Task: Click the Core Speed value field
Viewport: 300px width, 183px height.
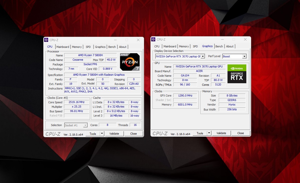Action: pos(77,102)
